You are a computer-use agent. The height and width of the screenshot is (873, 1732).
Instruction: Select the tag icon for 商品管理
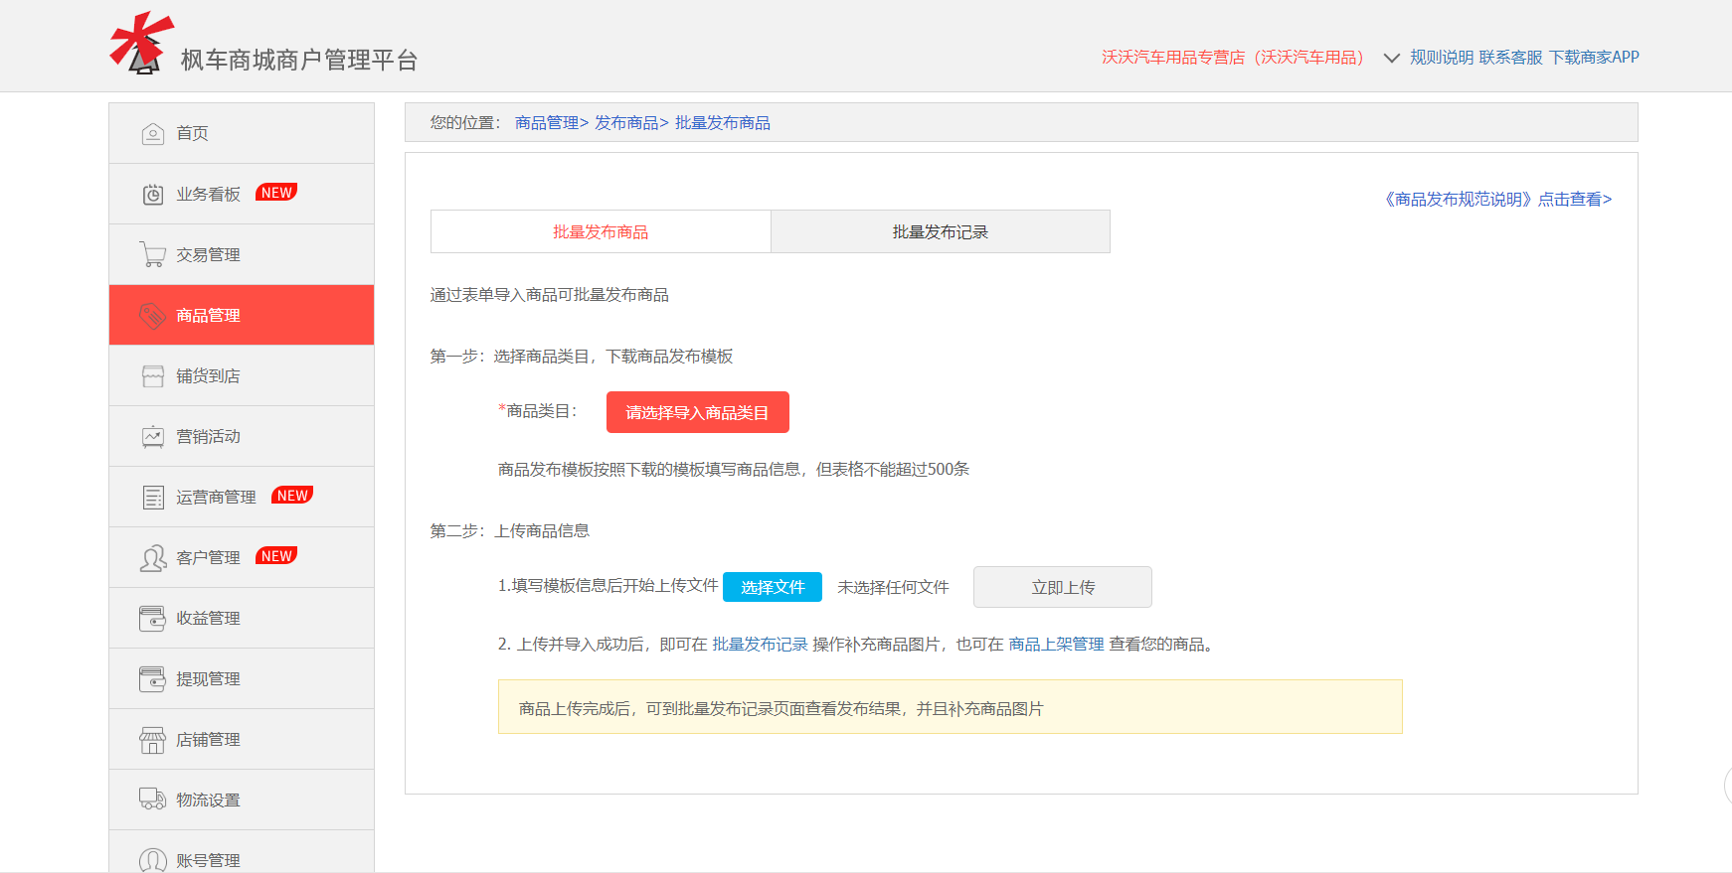pos(152,316)
